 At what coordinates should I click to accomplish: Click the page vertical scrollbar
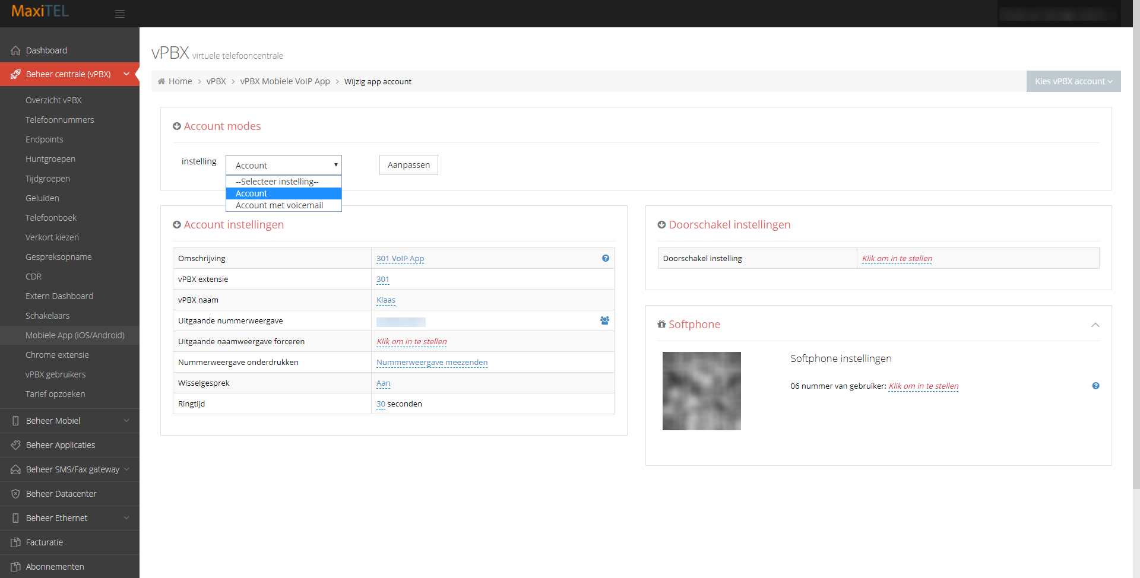1136,237
